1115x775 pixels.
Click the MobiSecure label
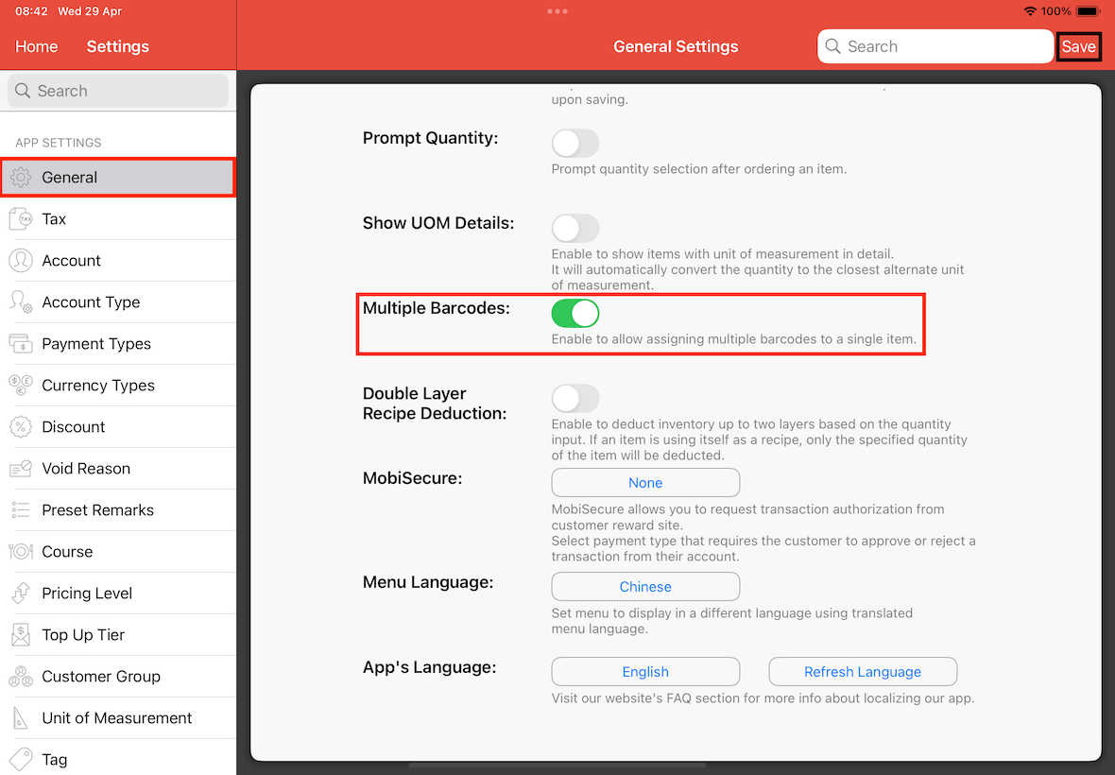[412, 478]
